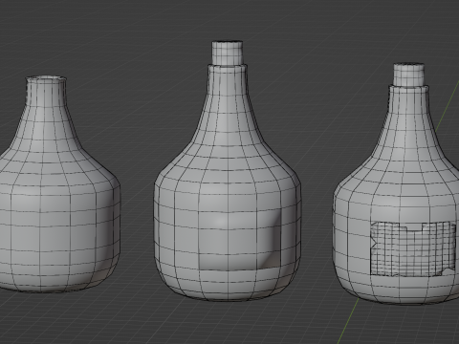Click the cork on the right bottle
This screenshot has height=344, width=459.
click(409, 75)
